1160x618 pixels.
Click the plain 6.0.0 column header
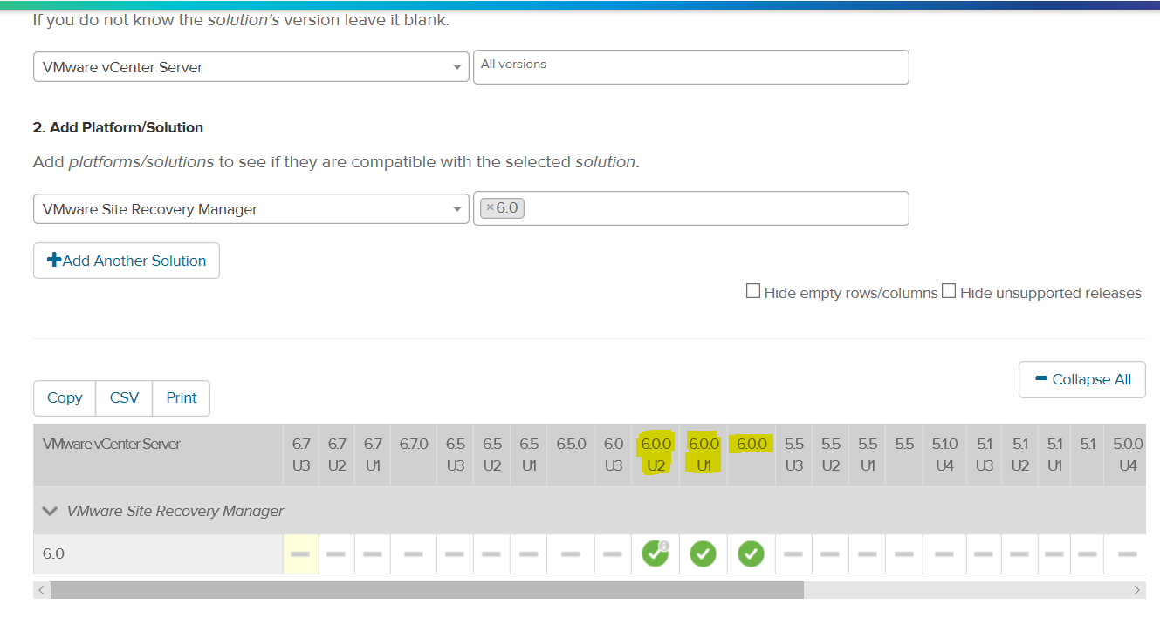[x=752, y=454]
